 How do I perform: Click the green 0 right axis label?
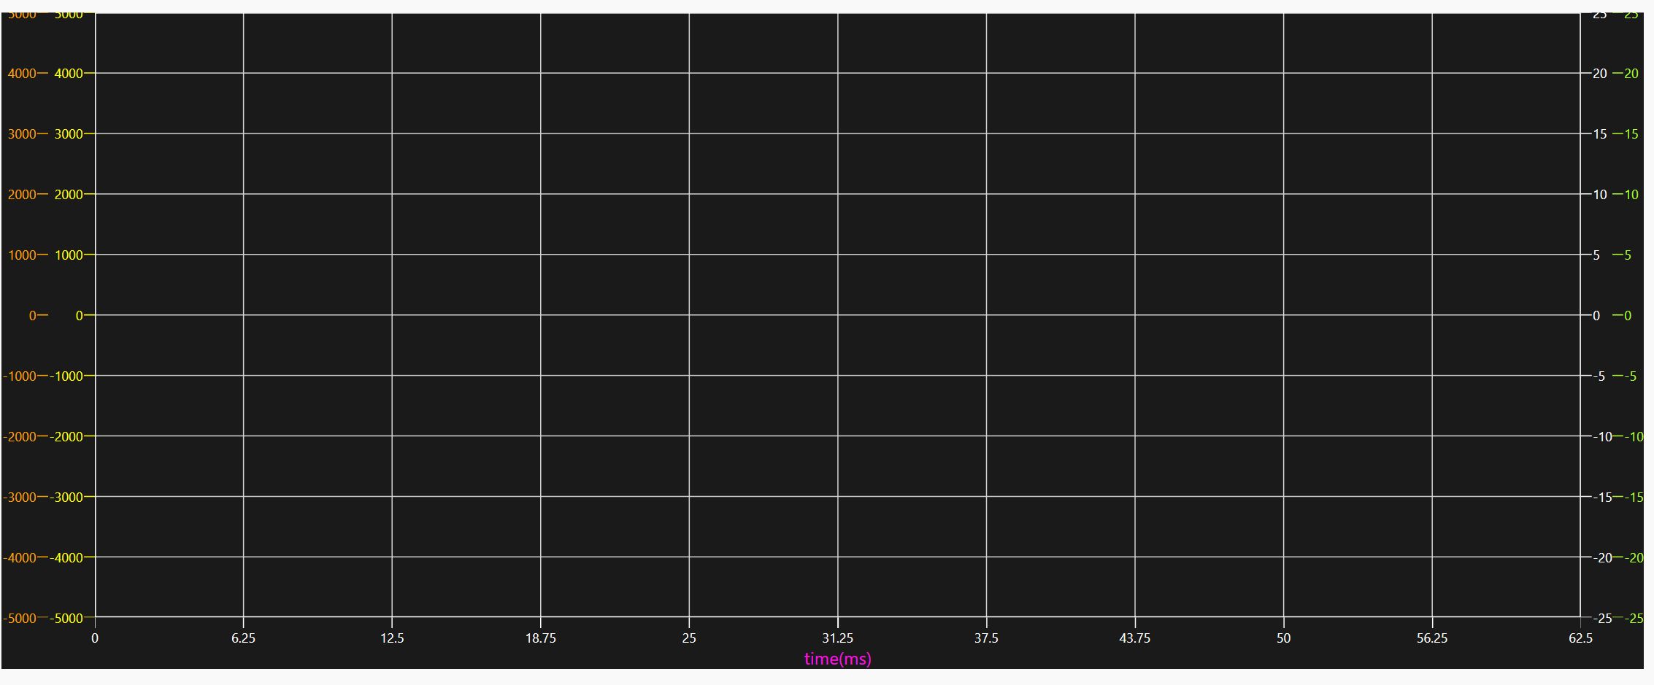pyautogui.click(x=1628, y=316)
